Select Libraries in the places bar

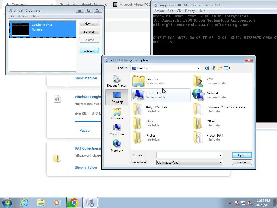point(117,113)
